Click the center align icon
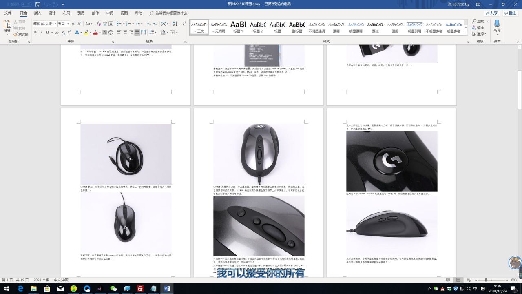Viewport: 522px width, 294px height. [x=125, y=32]
